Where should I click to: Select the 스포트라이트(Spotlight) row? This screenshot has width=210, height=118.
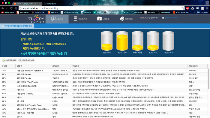pos(104,86)
